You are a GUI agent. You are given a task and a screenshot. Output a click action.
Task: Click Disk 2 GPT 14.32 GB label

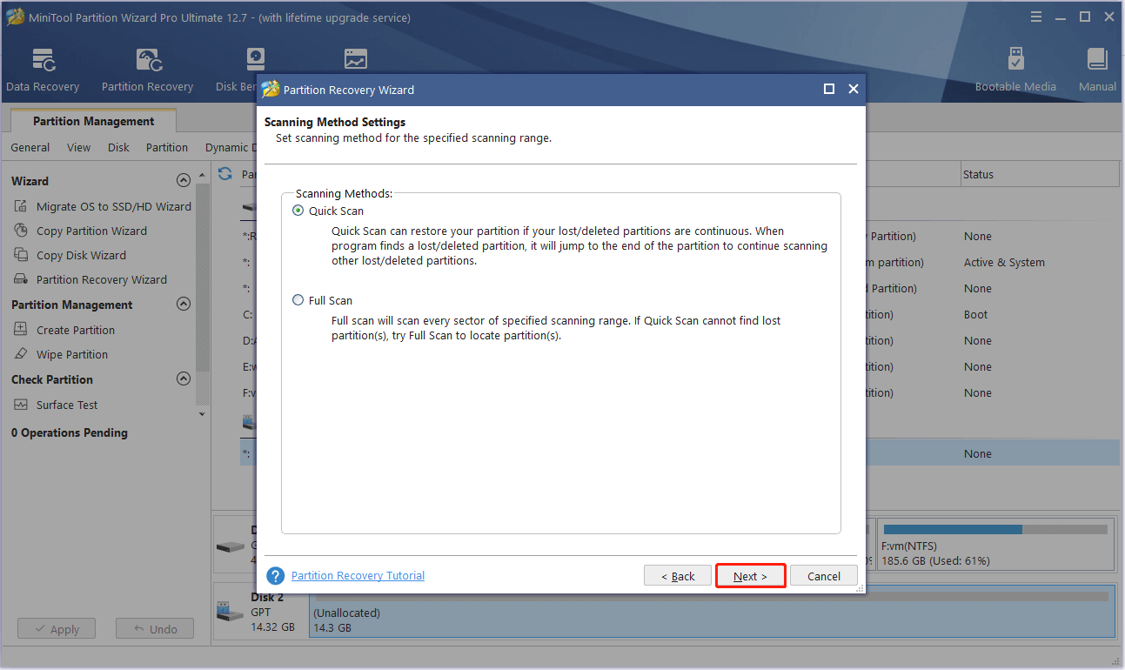pos(272,613)
